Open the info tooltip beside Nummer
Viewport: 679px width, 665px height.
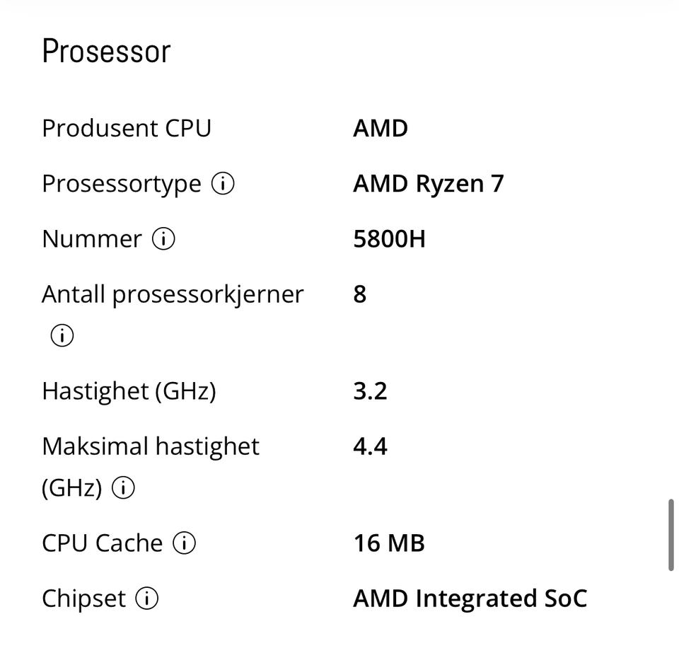tap(163, 239)
